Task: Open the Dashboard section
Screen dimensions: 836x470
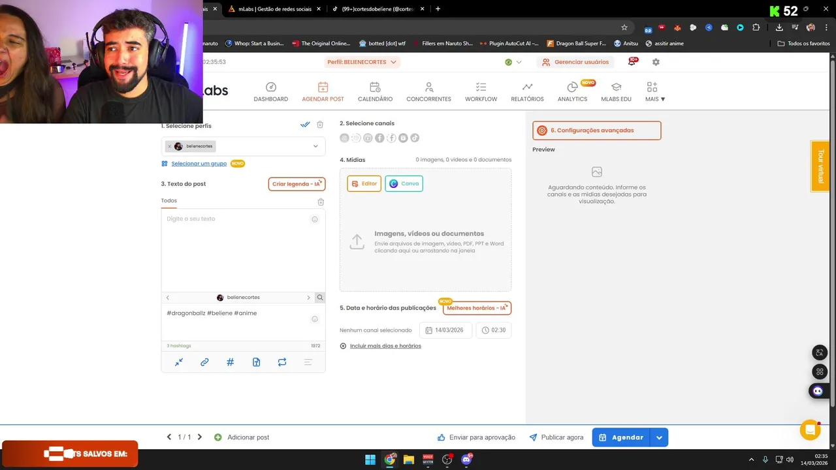Action: [x=270, y=92]
